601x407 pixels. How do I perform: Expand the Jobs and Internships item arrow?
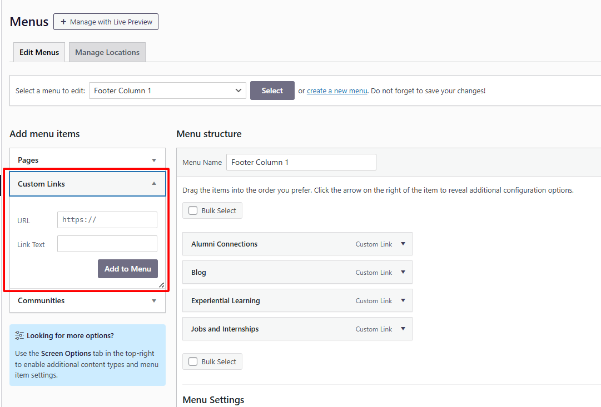click(x=403, y=329)
